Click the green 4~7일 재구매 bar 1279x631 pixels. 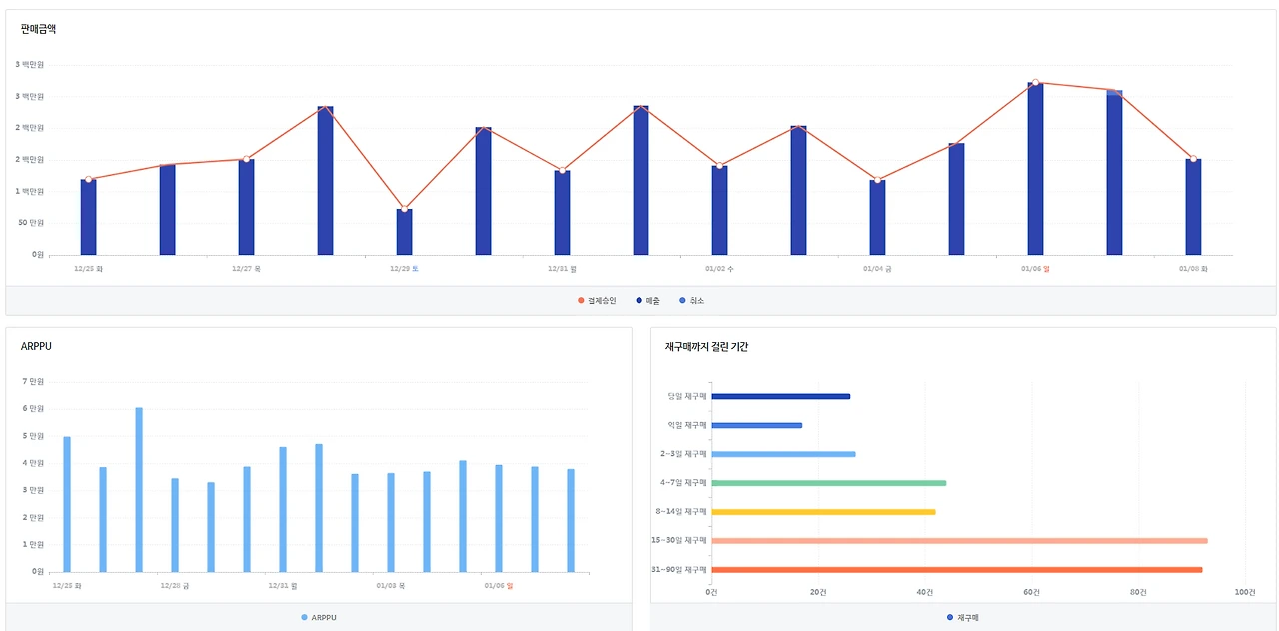[x=828, y=483]
